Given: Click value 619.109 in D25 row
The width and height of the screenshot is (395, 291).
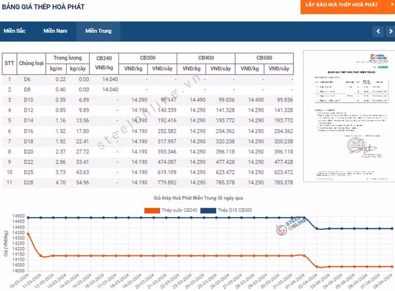Looking at the screenshot, I should [x=167, y=173].
